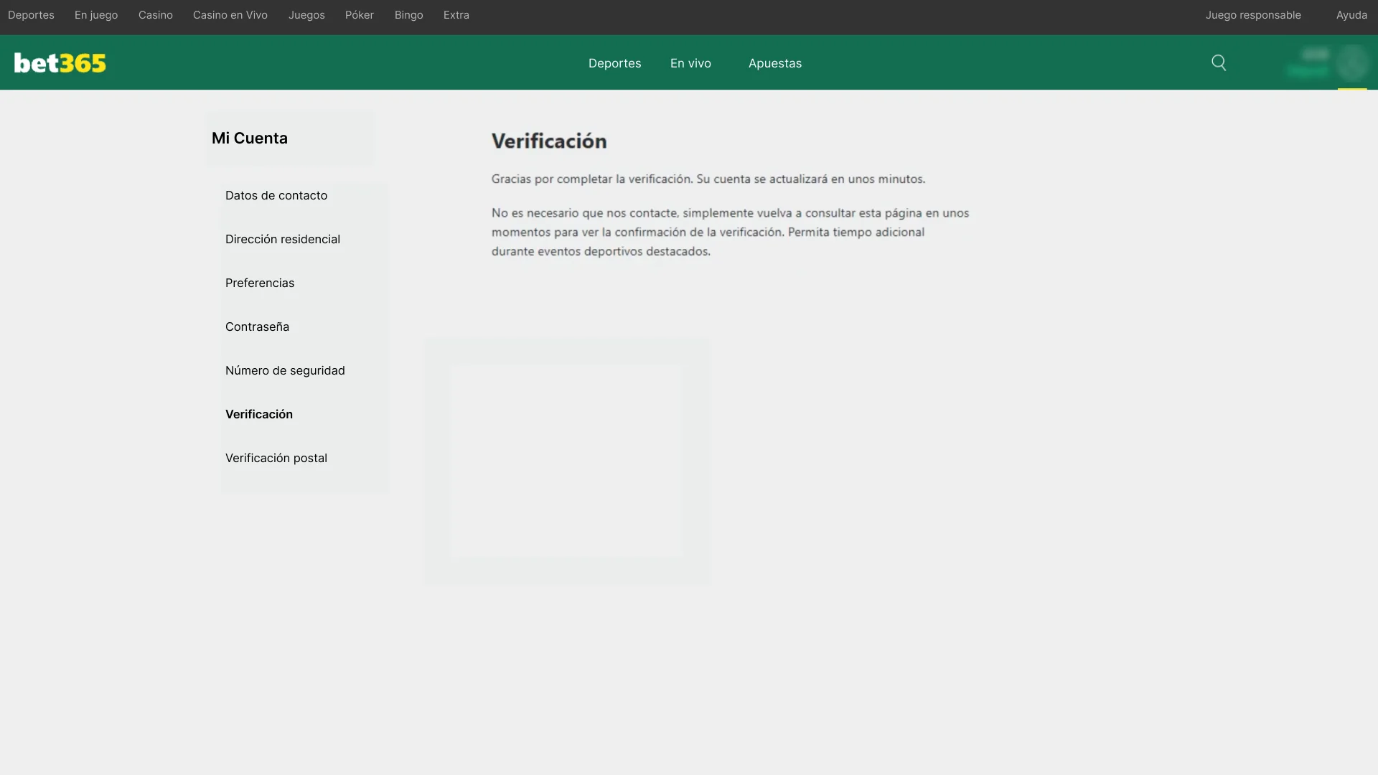Image resolution: width=1378 pixels, height=775 pixels.
Task: Open Juego responsable
Action: point(1253,14)
